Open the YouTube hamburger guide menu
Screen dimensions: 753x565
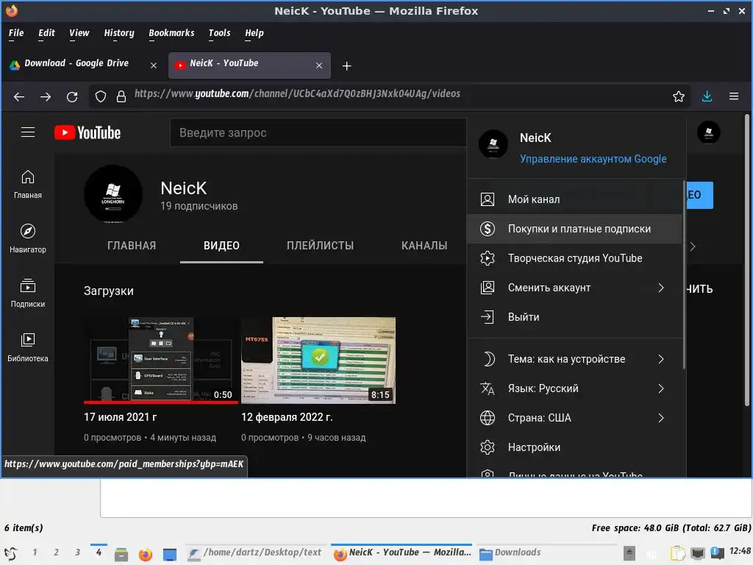(x=28, y=132)
